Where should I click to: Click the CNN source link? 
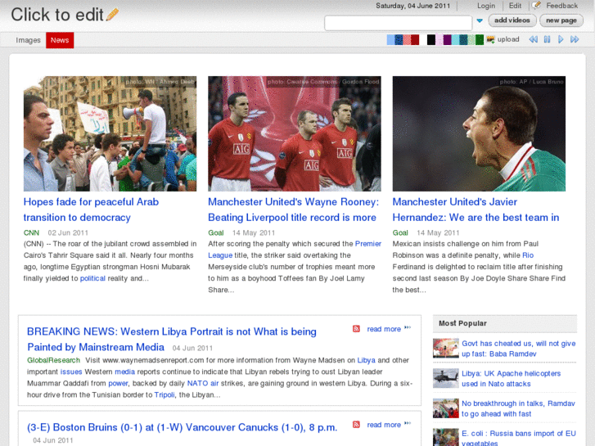tap(31, 232)
